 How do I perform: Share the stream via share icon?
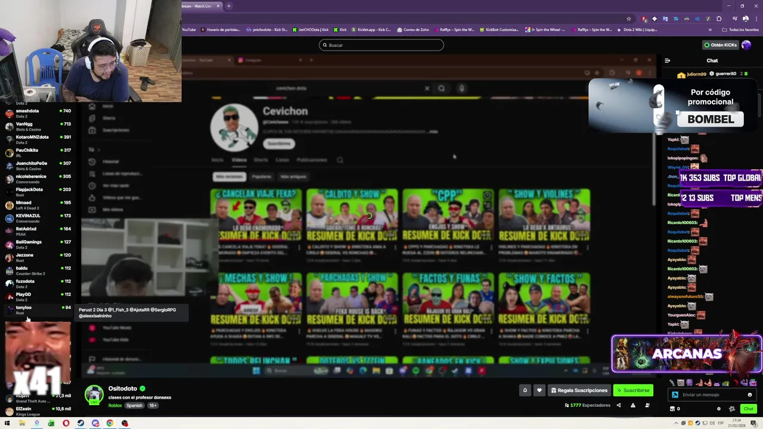point(619,405)
